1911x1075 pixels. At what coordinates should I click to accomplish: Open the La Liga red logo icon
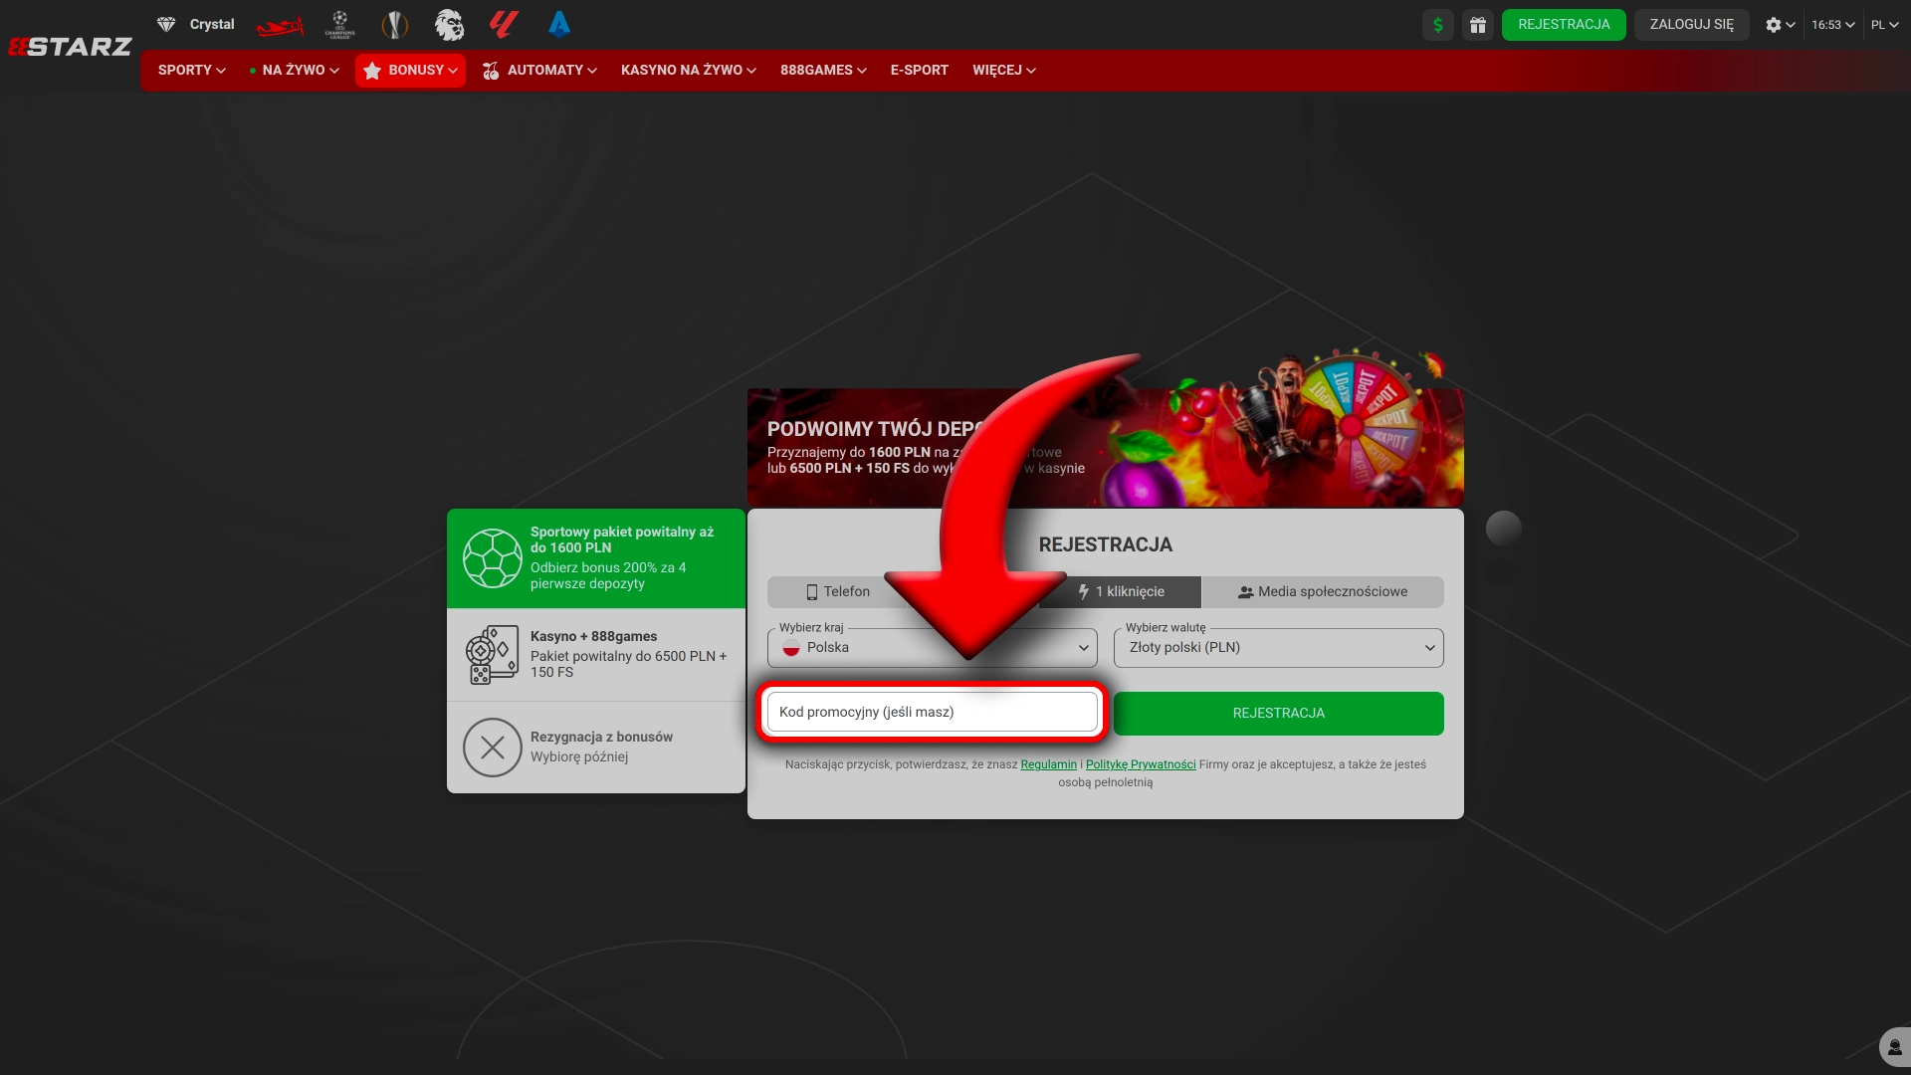coord(505,25)
